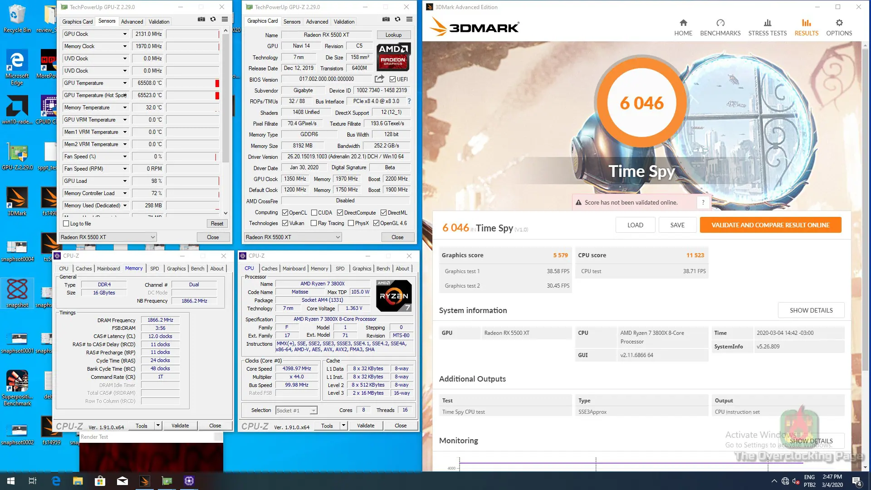
Task: Open Microsoft Store from the taskbar
Action: 100,481
